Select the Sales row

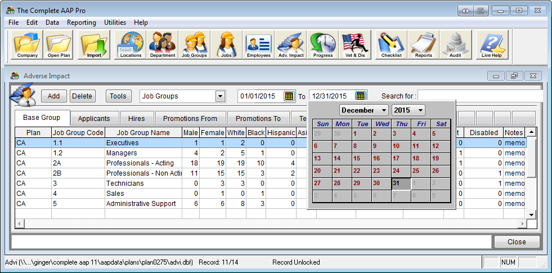pos(270,194)
